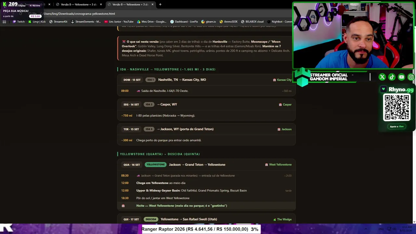The height and width of the screenshot is (234, 416).
Task: Click the hotel icon beside Jackson
Action: (x=279, y=129)
